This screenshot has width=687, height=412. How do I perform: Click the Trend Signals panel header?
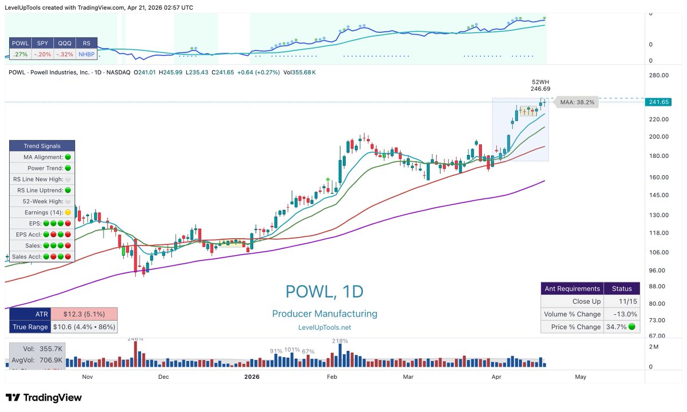[42, 146]
